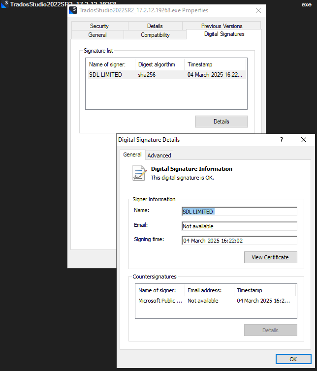Click Details button under Signature list
Image resolution: width=317 pixels, height=371 pixels.
(222, 122)
